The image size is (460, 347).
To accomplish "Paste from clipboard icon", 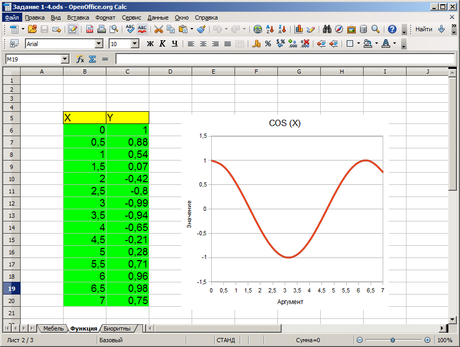I will click(183, 29).
